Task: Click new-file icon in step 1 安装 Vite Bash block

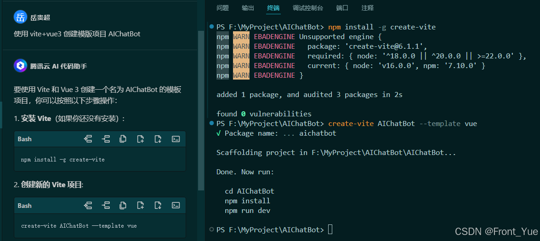Action: pos(140,139)
